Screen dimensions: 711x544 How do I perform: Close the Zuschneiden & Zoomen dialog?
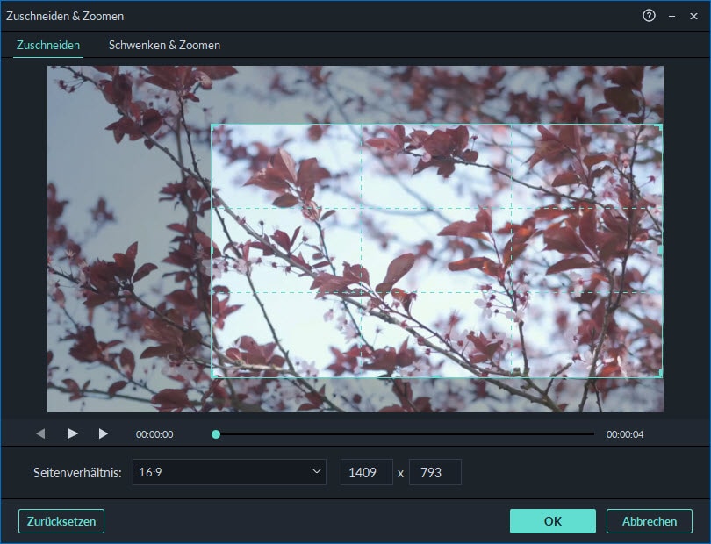tap(693, 17)
